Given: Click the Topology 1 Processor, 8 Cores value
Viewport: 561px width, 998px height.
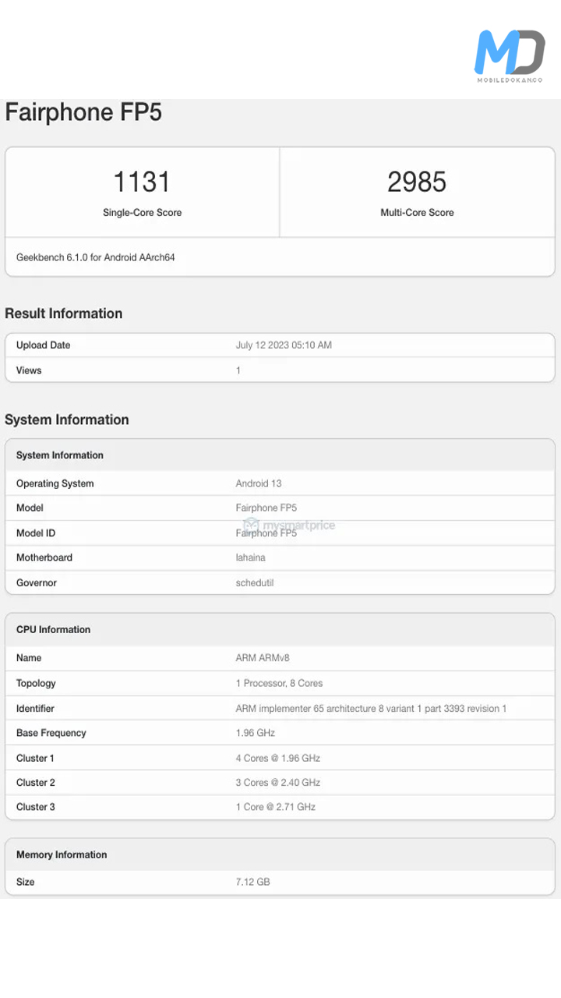Looking at the screenshot, I should click(279, 683).
